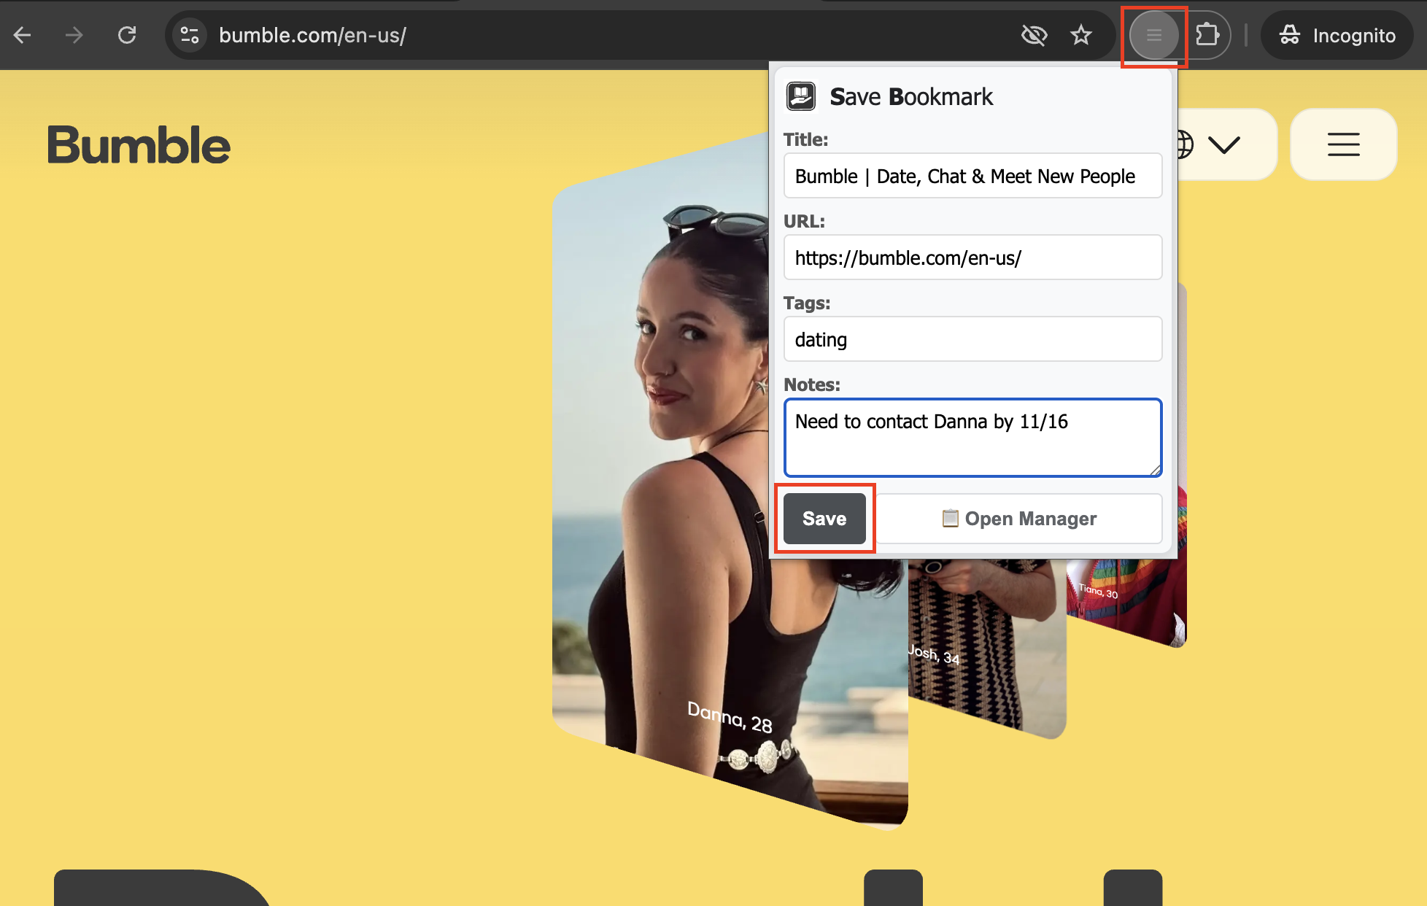Open Manager from the bookmark popup
The height and width of the screenshot is (906, 1427).
click(1019, 519)
